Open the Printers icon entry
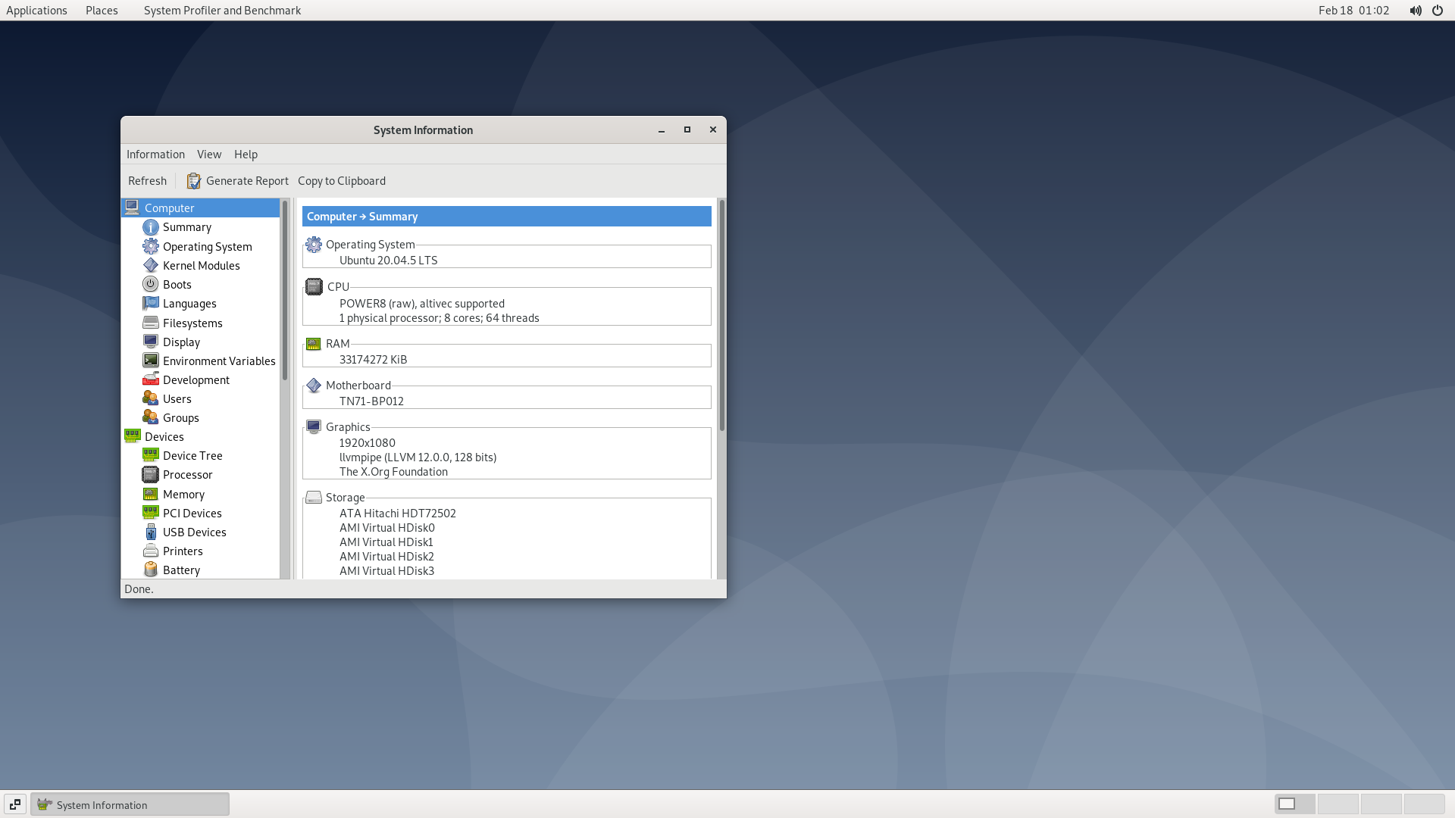 click(151, 551)
